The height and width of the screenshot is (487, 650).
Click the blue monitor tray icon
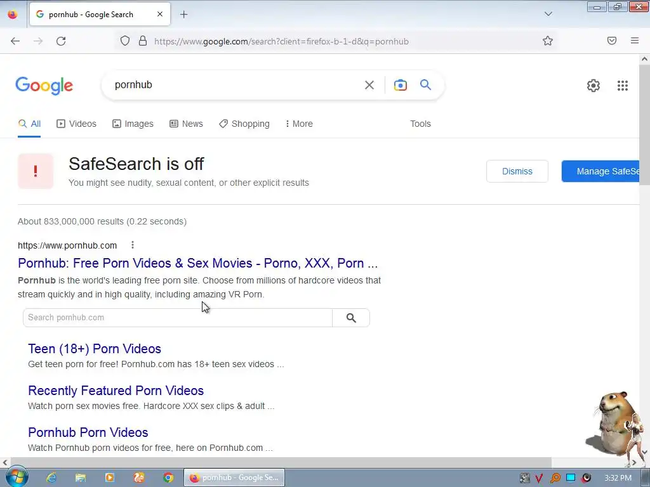click(x=571, y=478)
